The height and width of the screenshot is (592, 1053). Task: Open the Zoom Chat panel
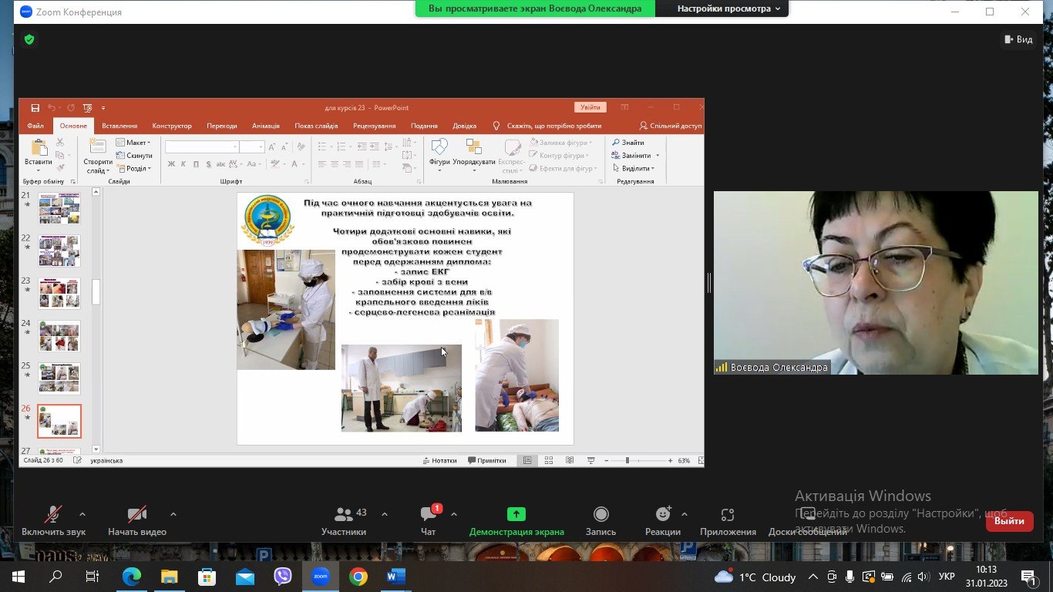click(429, 515)
